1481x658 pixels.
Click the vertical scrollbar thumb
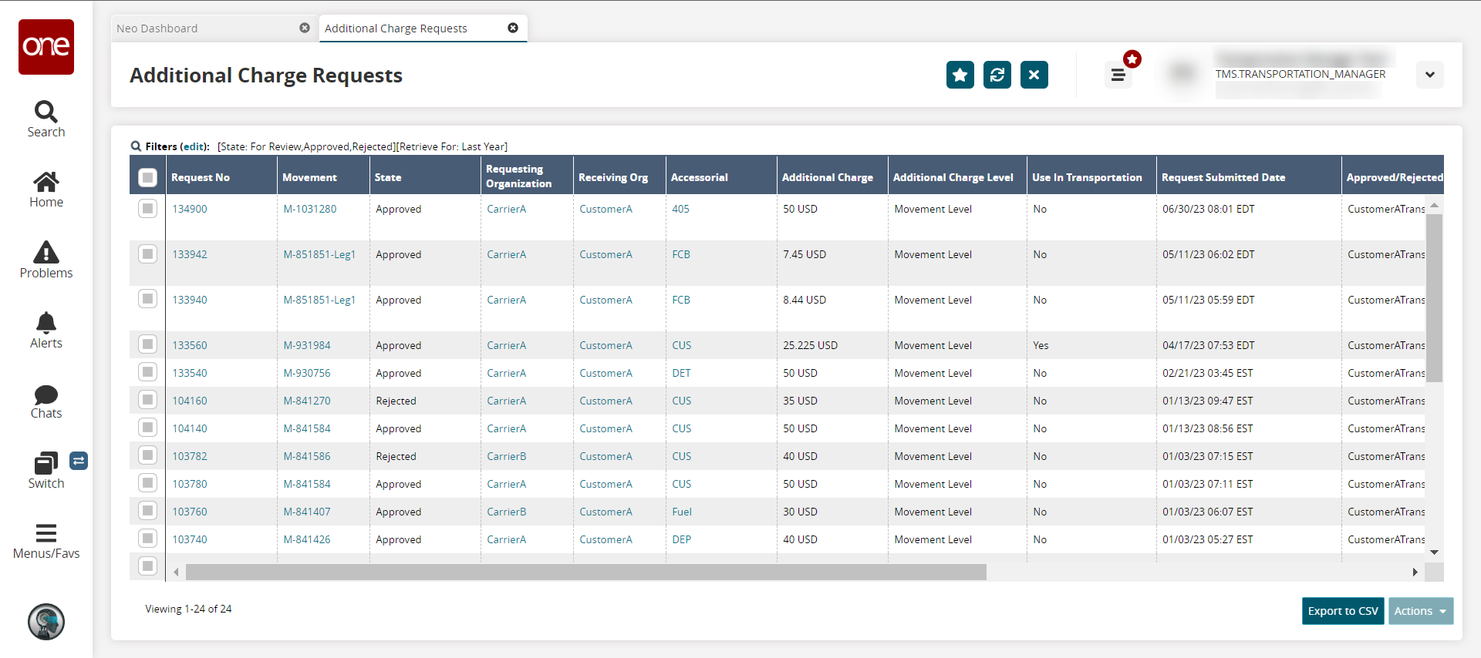1434,297
